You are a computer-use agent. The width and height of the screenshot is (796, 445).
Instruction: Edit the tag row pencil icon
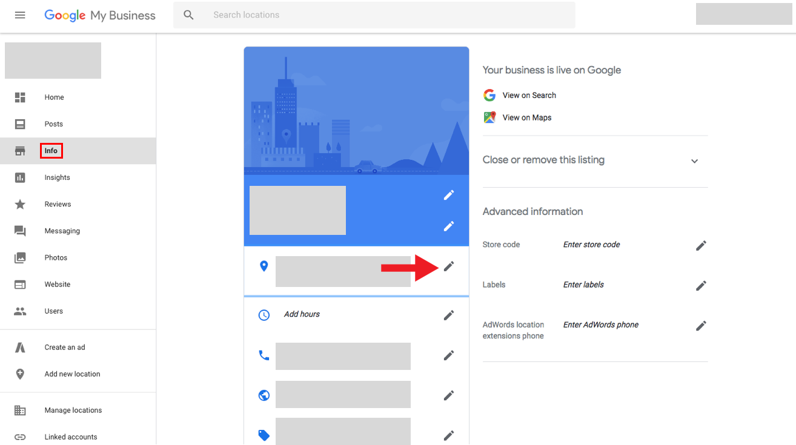449,435
